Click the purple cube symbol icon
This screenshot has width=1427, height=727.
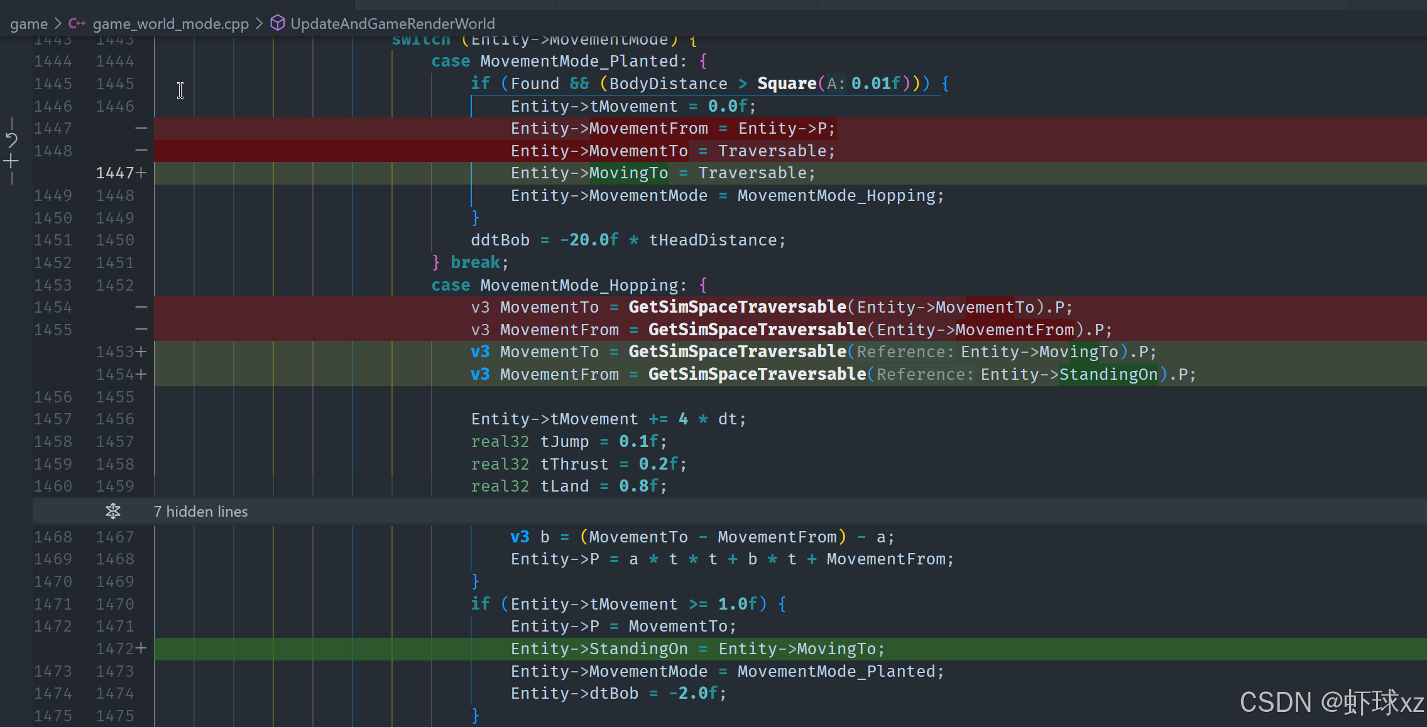click(x=277, y=23)
